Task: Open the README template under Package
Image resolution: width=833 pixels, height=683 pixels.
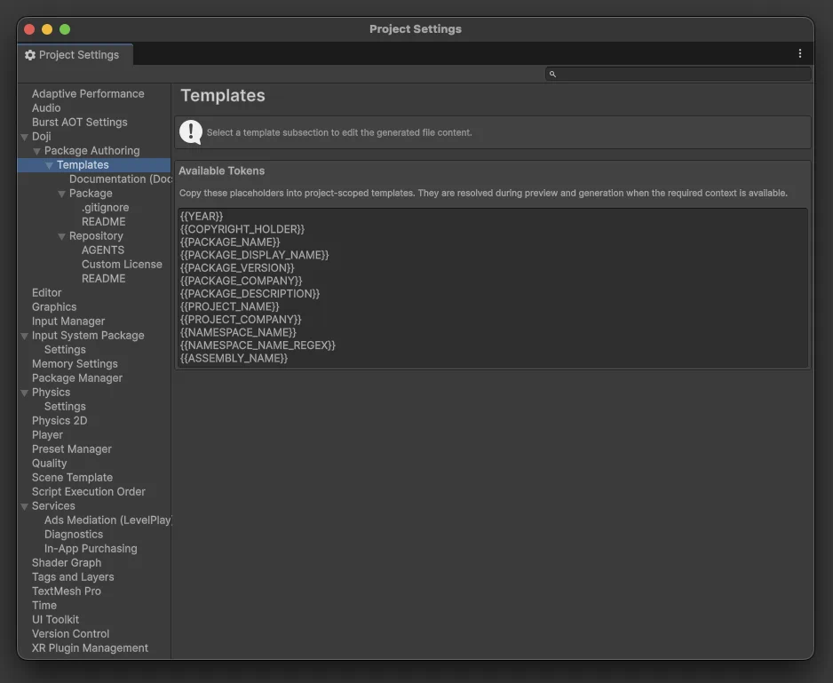Action: point(104,222)
